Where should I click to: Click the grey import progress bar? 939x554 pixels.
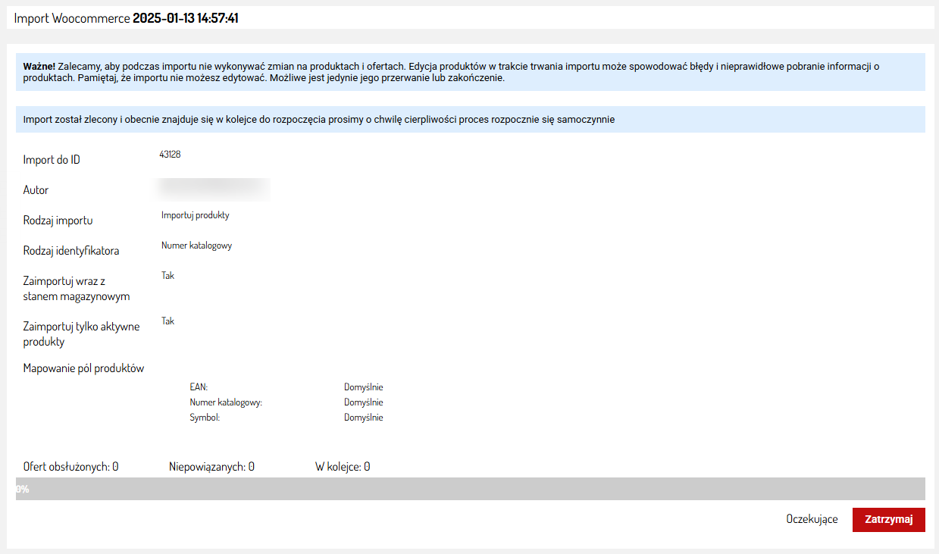[470, 489]
